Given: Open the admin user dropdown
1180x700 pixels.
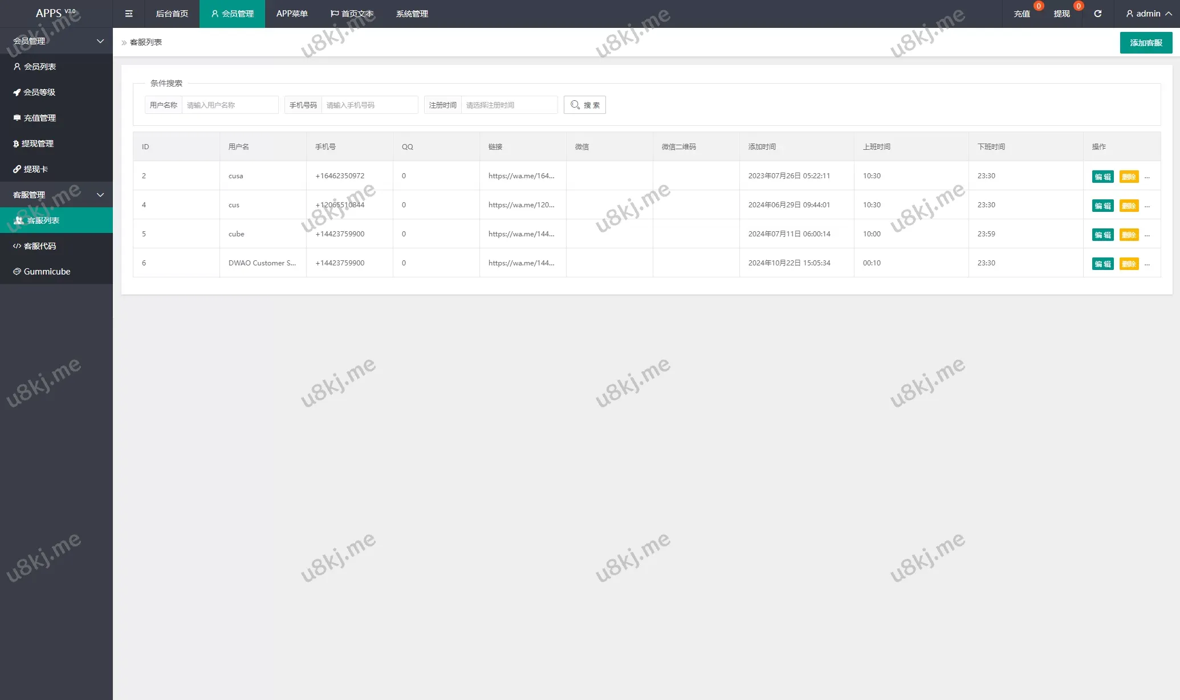Looking at the screenshot, I should tap(1148, 14).
